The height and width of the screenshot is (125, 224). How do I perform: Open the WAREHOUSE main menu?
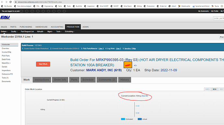[42, 27]
